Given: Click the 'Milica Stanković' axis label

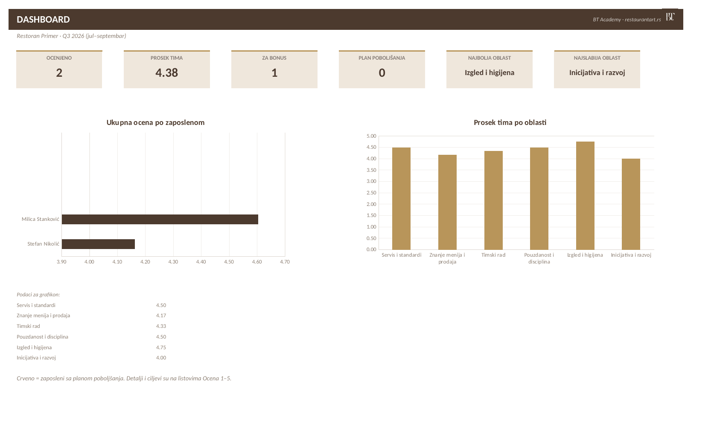Looking at the screenshot, I should (x=41, y=219).
